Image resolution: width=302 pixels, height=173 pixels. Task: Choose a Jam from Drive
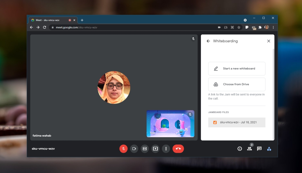coord(237,84)
